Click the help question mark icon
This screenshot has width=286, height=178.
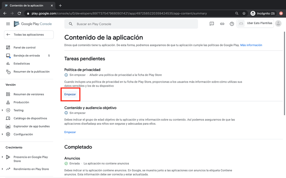tap(232, 24)
